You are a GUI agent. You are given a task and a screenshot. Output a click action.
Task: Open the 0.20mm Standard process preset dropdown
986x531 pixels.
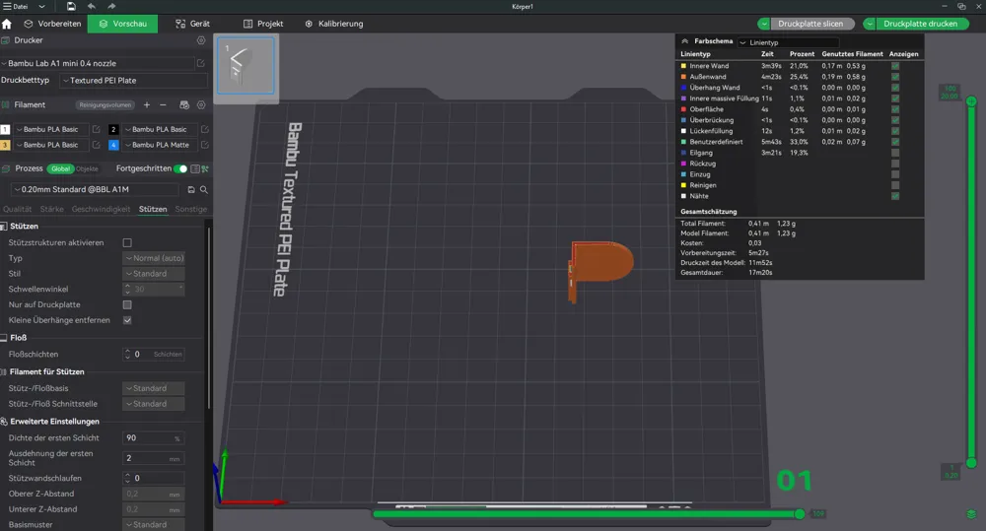[x=96, y=190]
